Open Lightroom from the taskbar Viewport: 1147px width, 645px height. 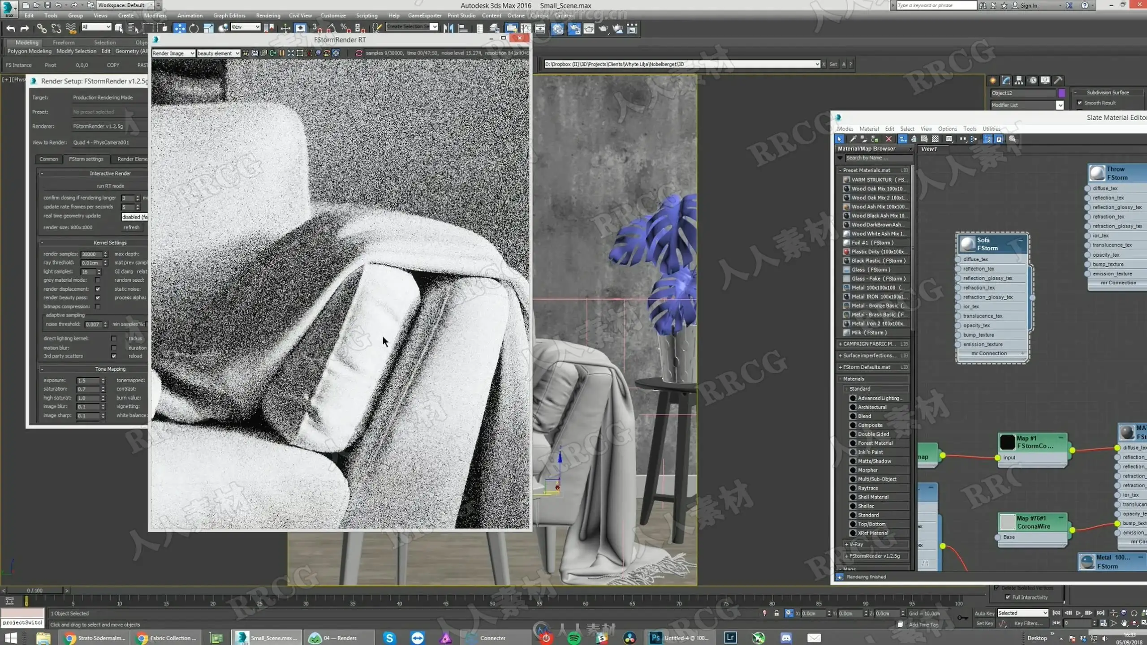[x=730, y=637]
